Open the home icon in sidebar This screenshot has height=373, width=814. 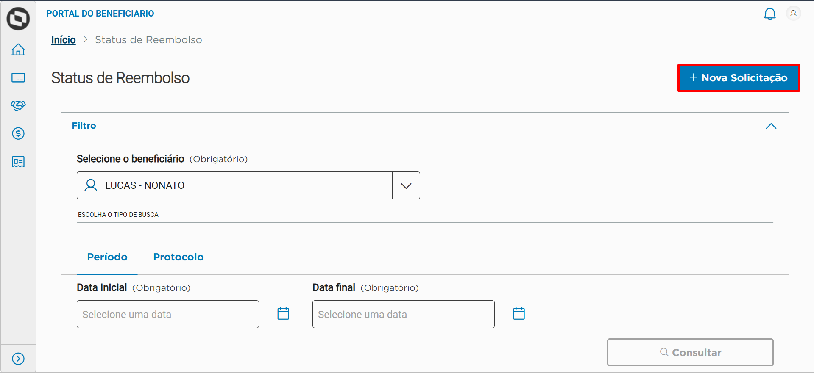coord(18,50)
